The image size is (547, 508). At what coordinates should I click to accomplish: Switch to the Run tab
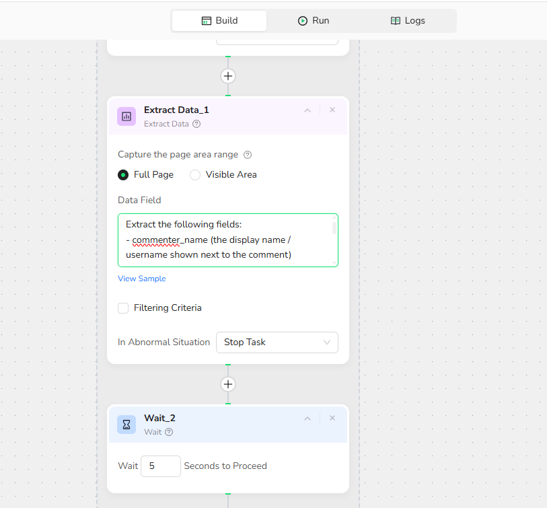click(314, 21)
